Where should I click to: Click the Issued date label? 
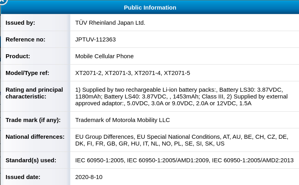tap(23, 177)
